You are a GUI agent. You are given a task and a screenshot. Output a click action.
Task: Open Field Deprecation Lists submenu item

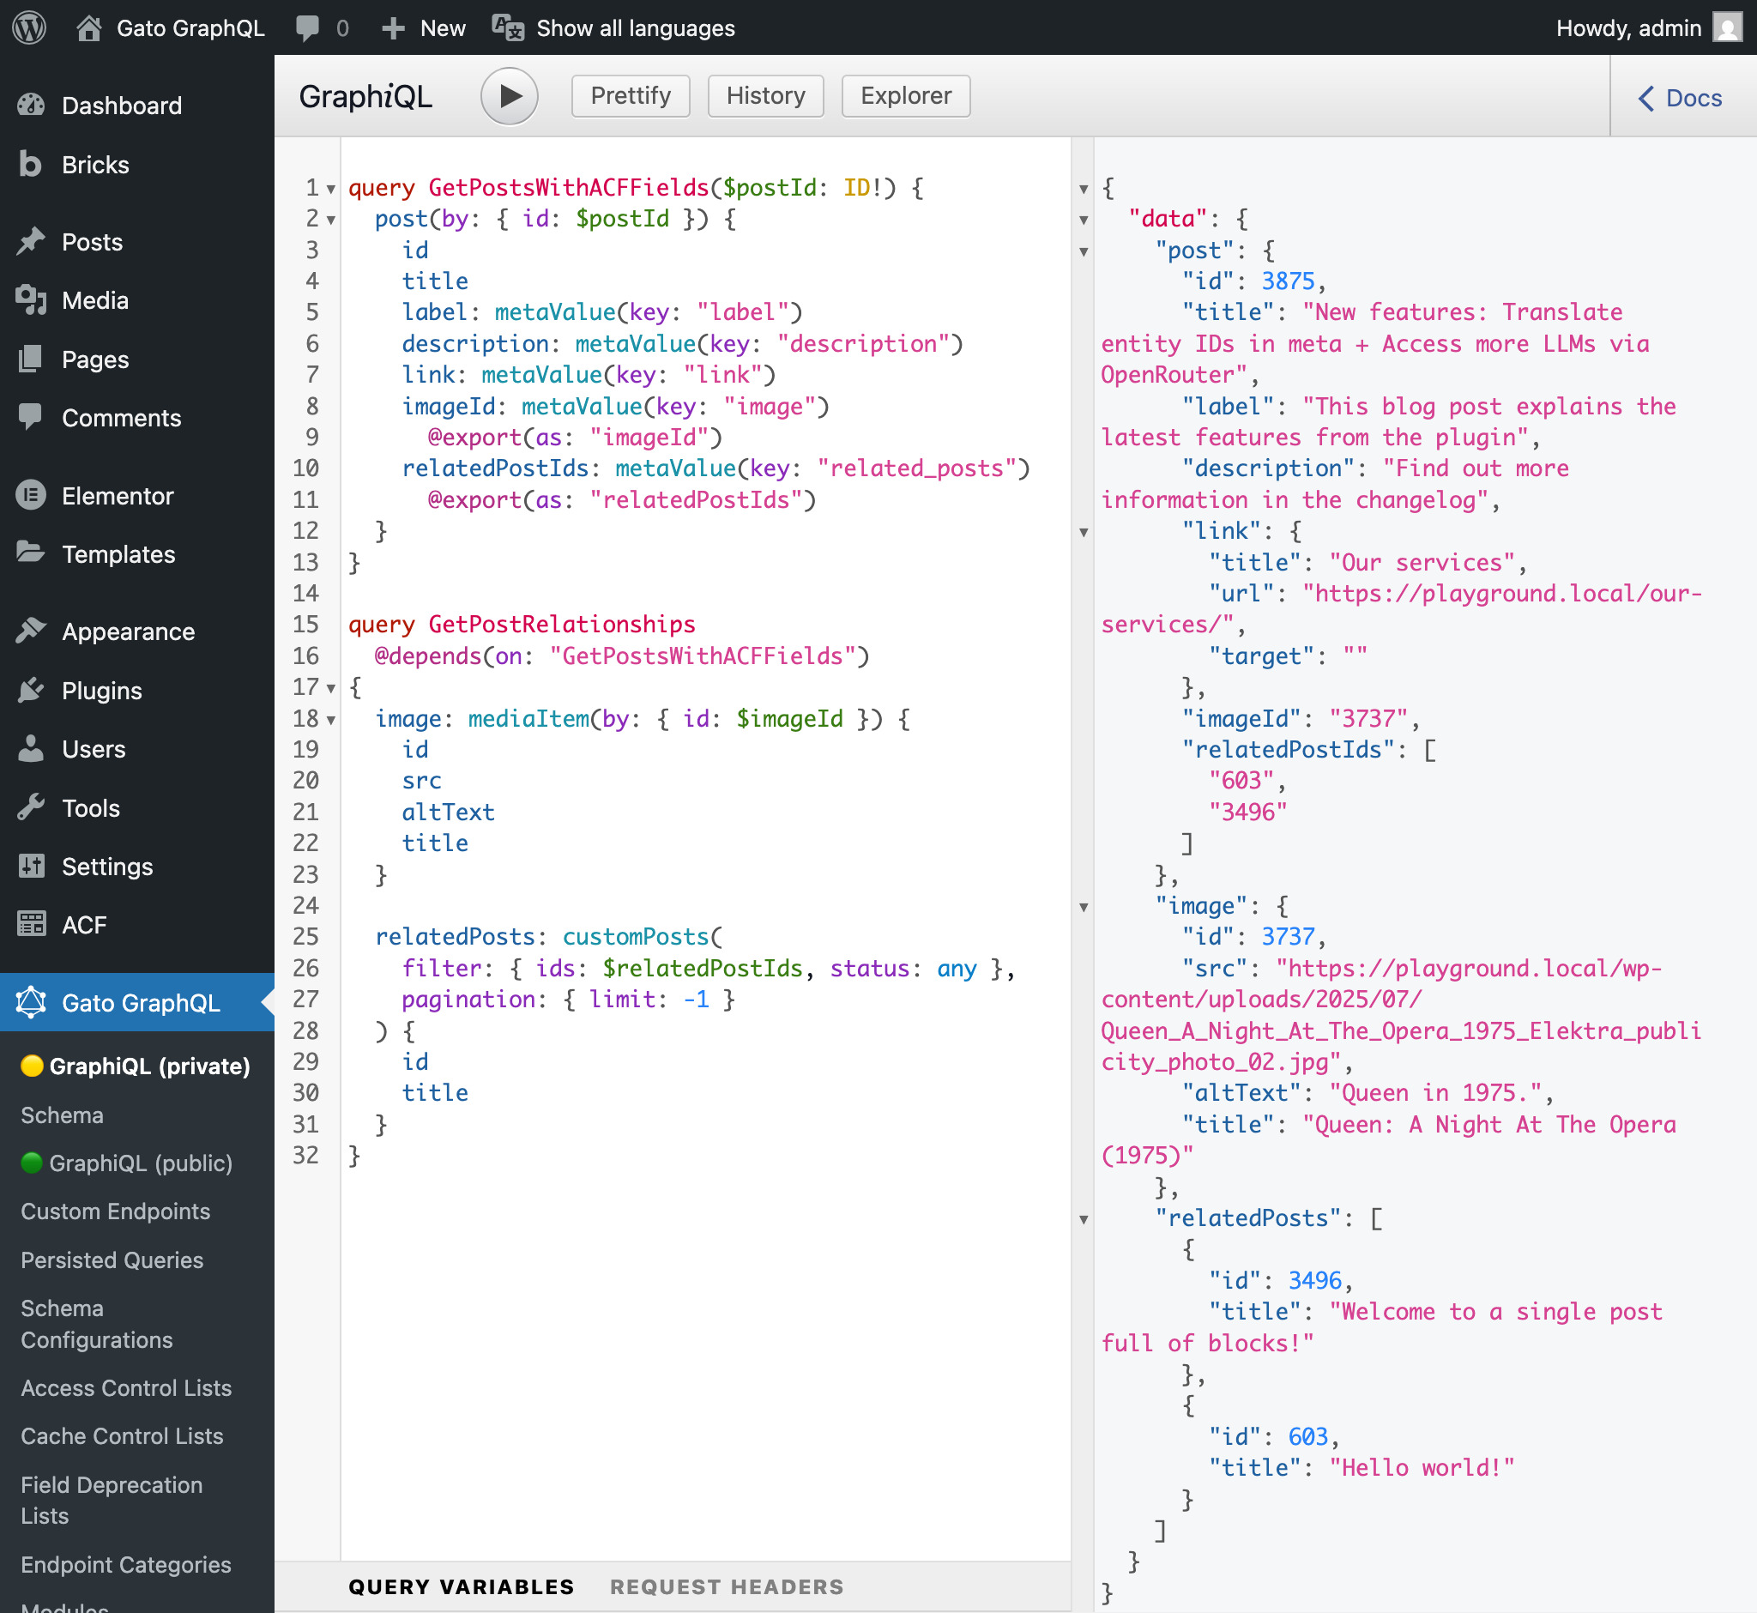point(112,1500)
